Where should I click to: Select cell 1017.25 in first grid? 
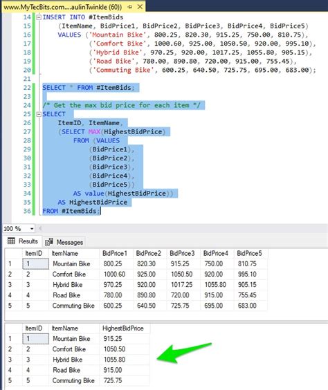(183, 284)
